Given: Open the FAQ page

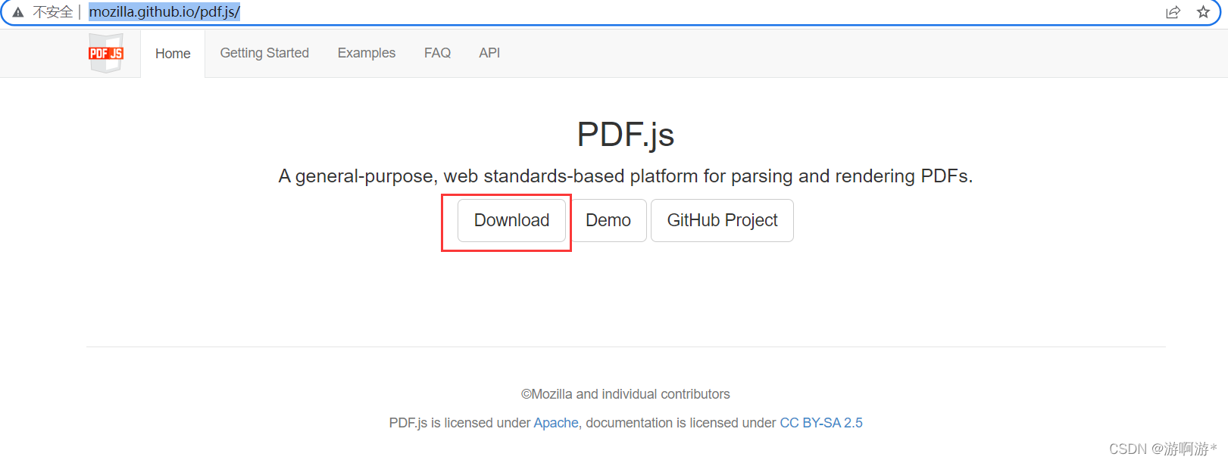Looking at the screenshot, I should (437, 53).
